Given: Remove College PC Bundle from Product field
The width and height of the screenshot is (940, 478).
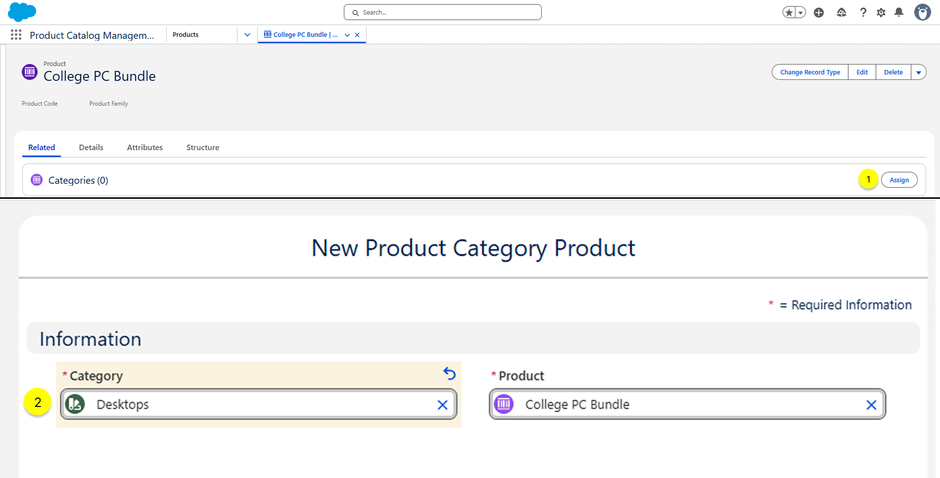Looking at the screenshot, I should click(871, 405).
